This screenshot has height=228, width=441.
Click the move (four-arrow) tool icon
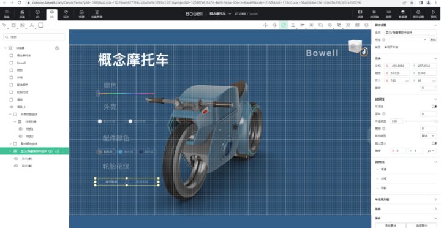[265, 25]
